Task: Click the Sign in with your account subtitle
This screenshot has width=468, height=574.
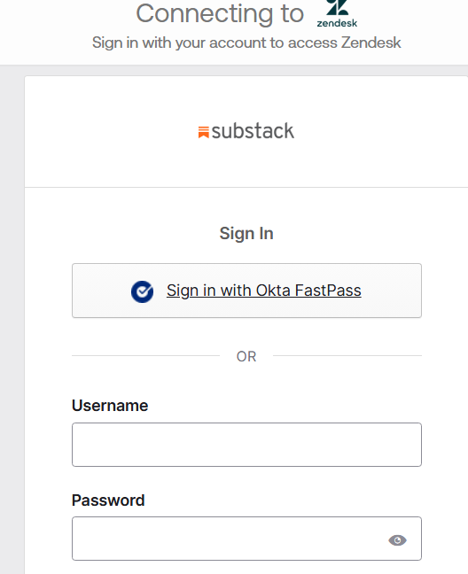Action: click(246, 43)
